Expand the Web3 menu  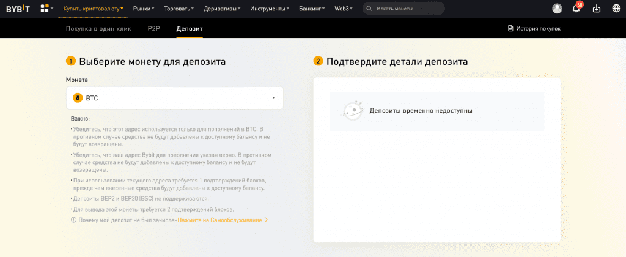click(344, 9)
